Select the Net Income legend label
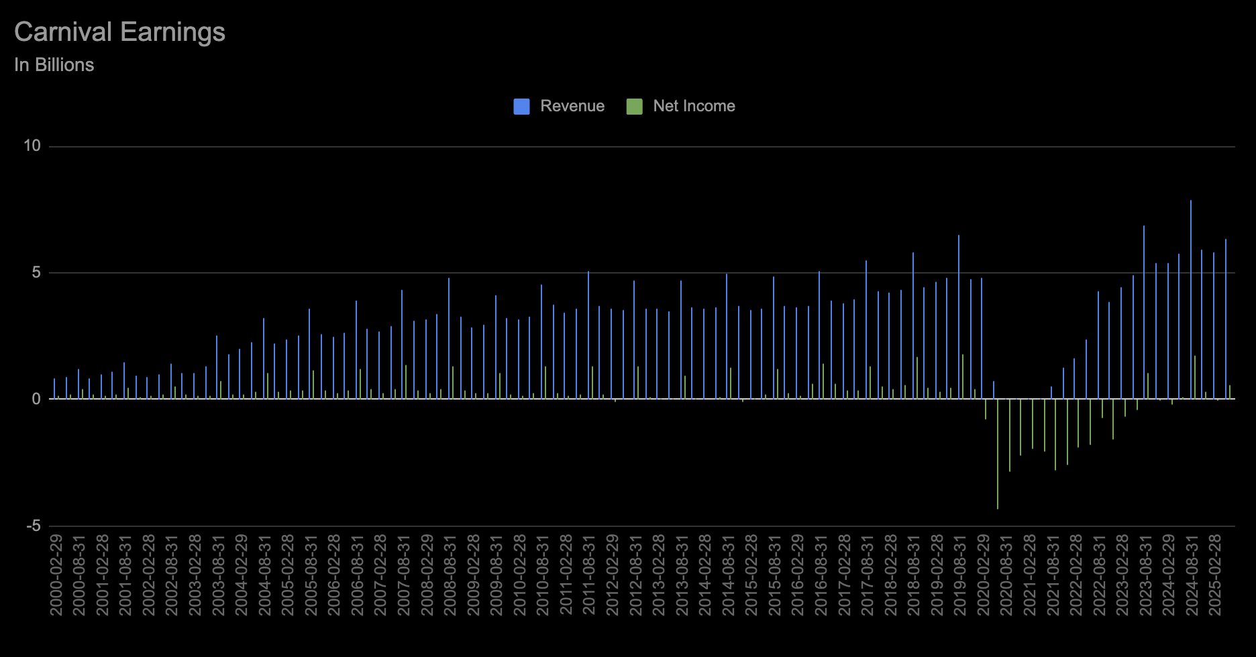1256x657 pixels. click(694, 106)
